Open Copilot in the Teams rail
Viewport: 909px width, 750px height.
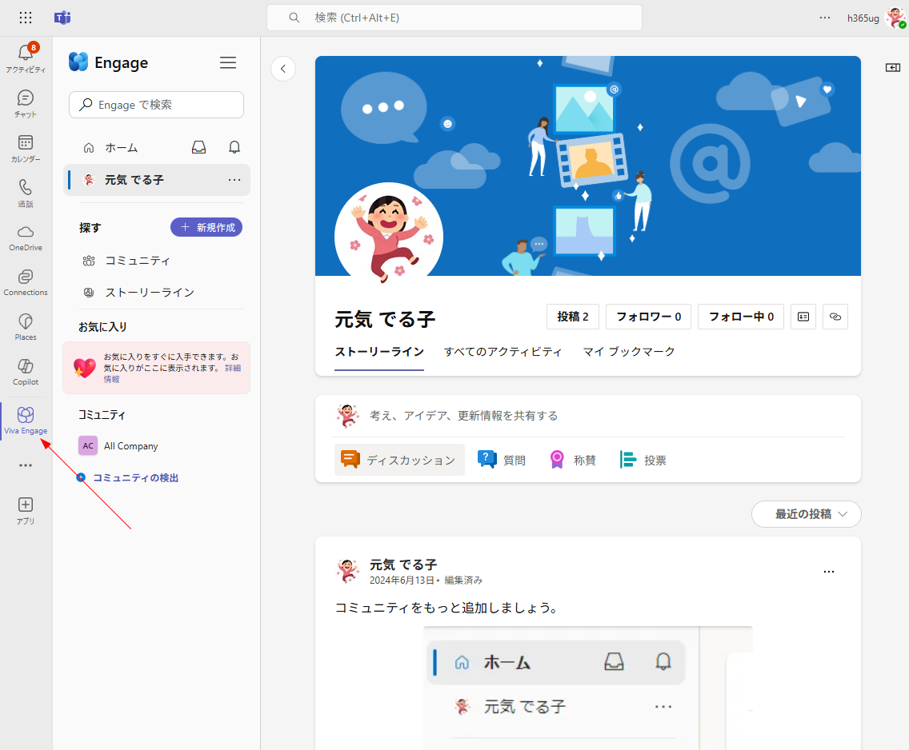(26, 372)
